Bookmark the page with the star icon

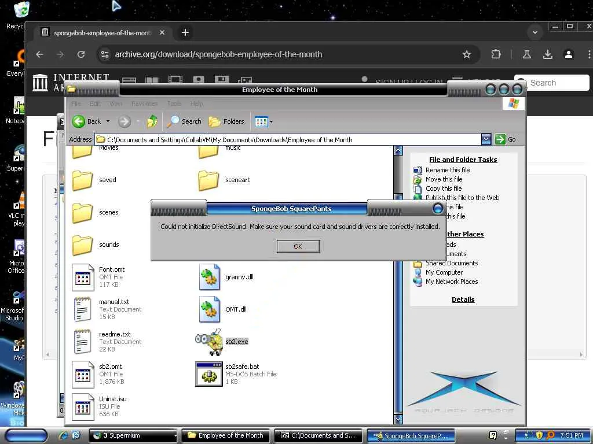tap(467, 54)
